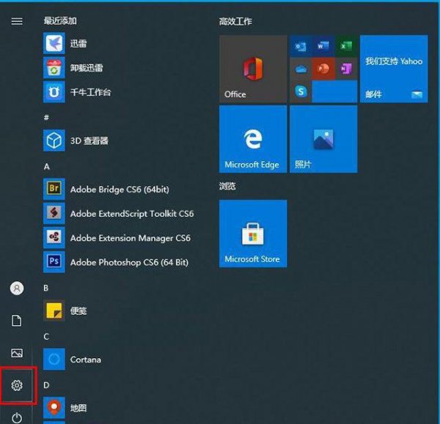This screenshot has width=440, height=424.
Task: Open the Settings gear icon
Action: [17, 385]
